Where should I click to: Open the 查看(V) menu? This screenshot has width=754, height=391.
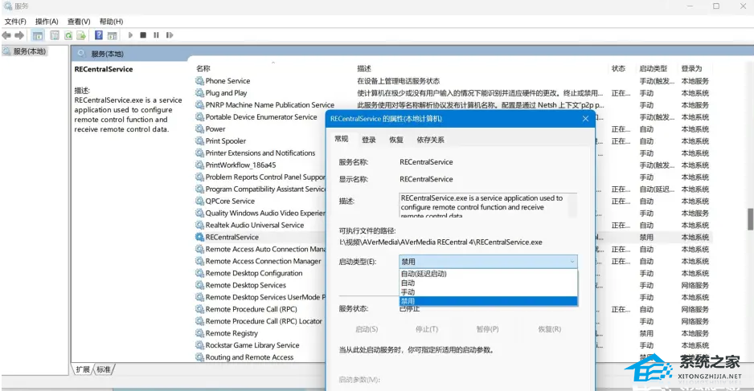point(79,22)
